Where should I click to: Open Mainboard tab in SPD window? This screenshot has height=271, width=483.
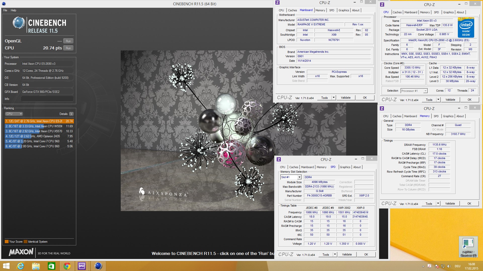(307, 167)
